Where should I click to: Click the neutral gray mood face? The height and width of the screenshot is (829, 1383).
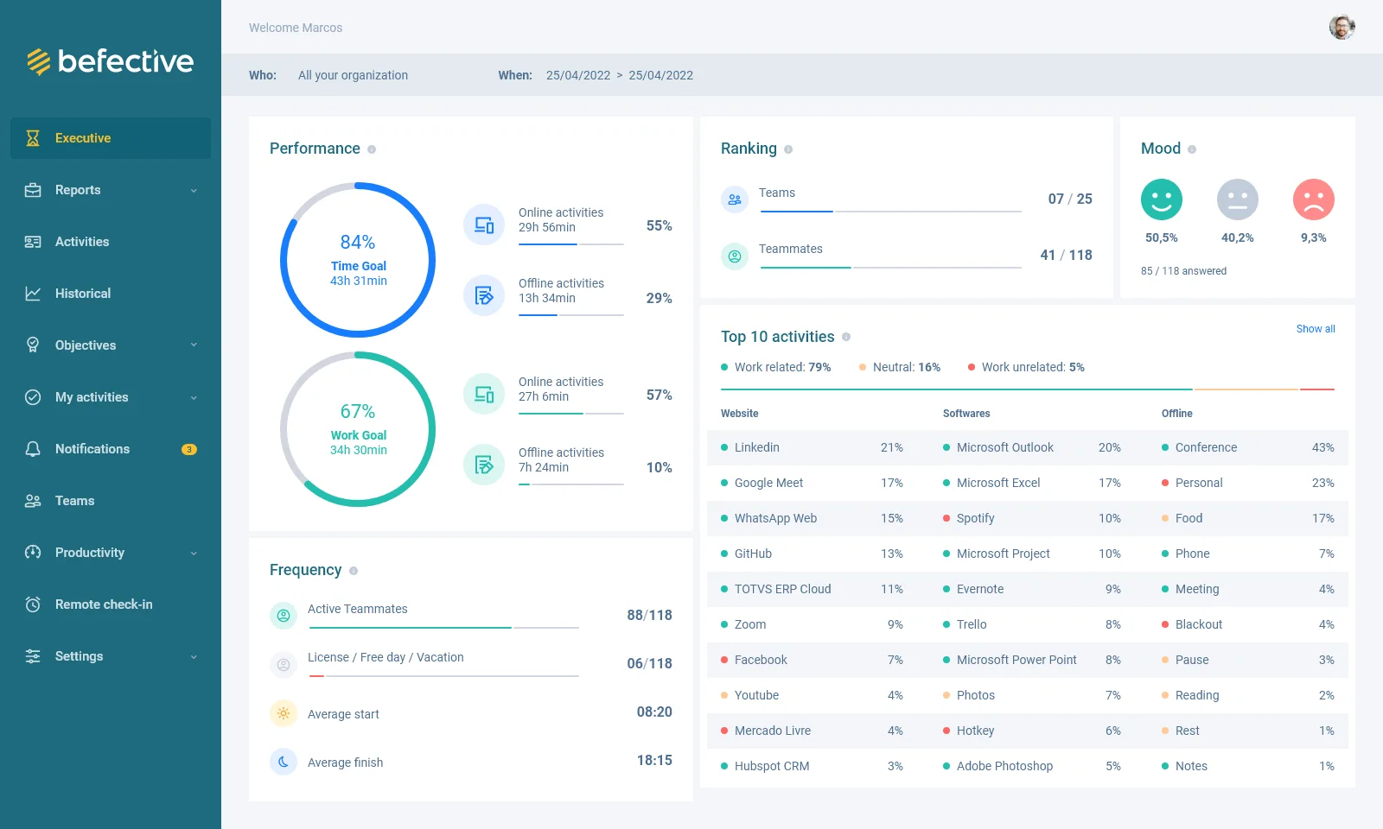(x=1237, y=199)
